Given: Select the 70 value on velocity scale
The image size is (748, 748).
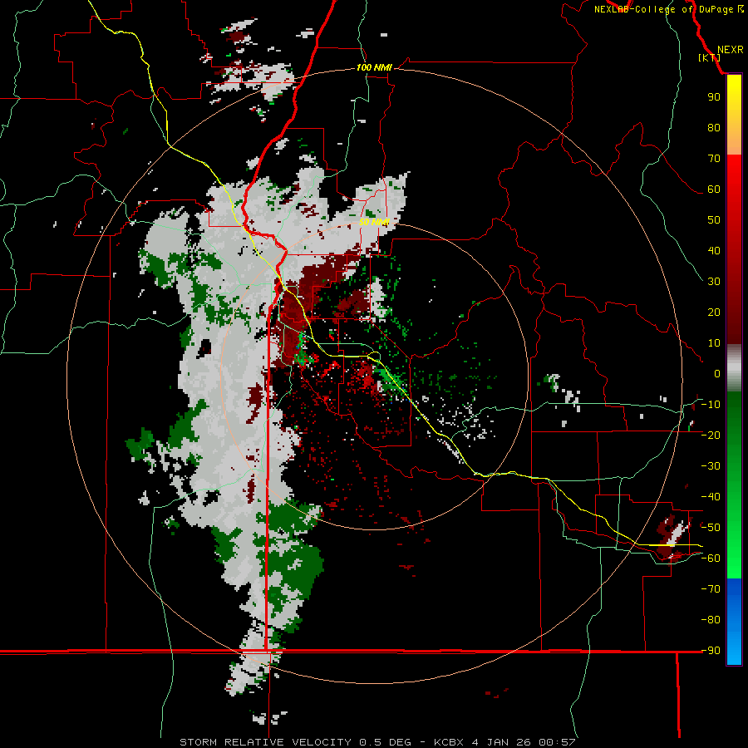Looking at the screenshot, I should [714, 159].
